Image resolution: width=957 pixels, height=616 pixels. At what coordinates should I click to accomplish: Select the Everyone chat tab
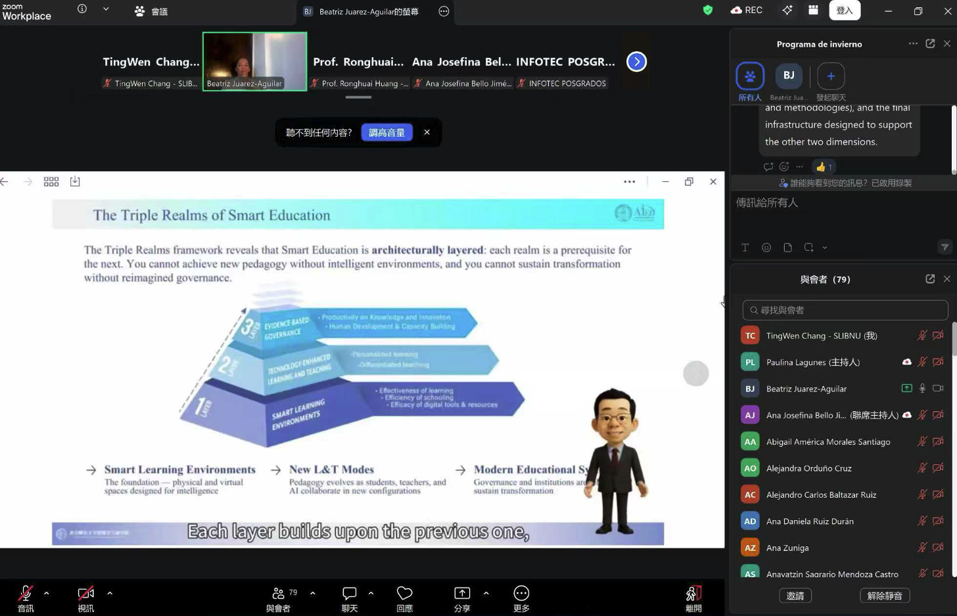750,77
